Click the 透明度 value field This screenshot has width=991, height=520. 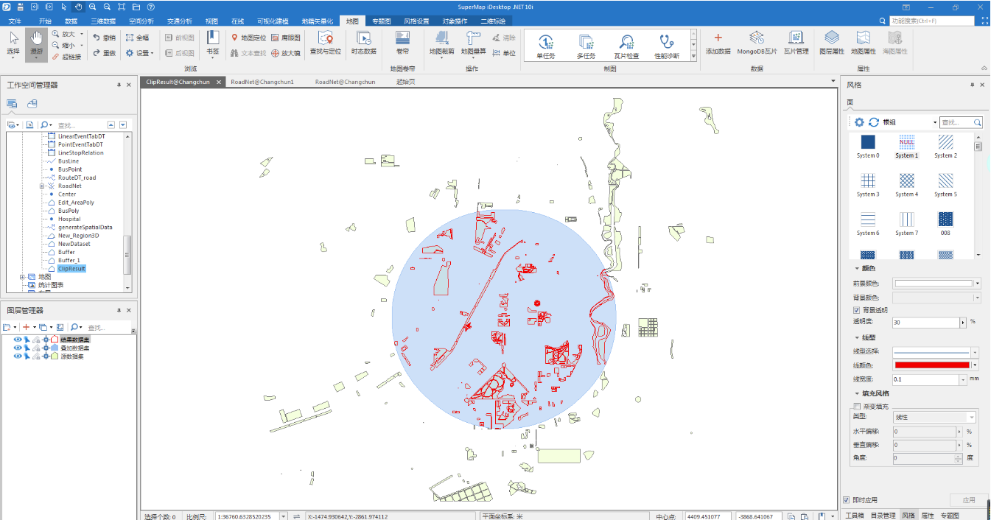(925, 323)
